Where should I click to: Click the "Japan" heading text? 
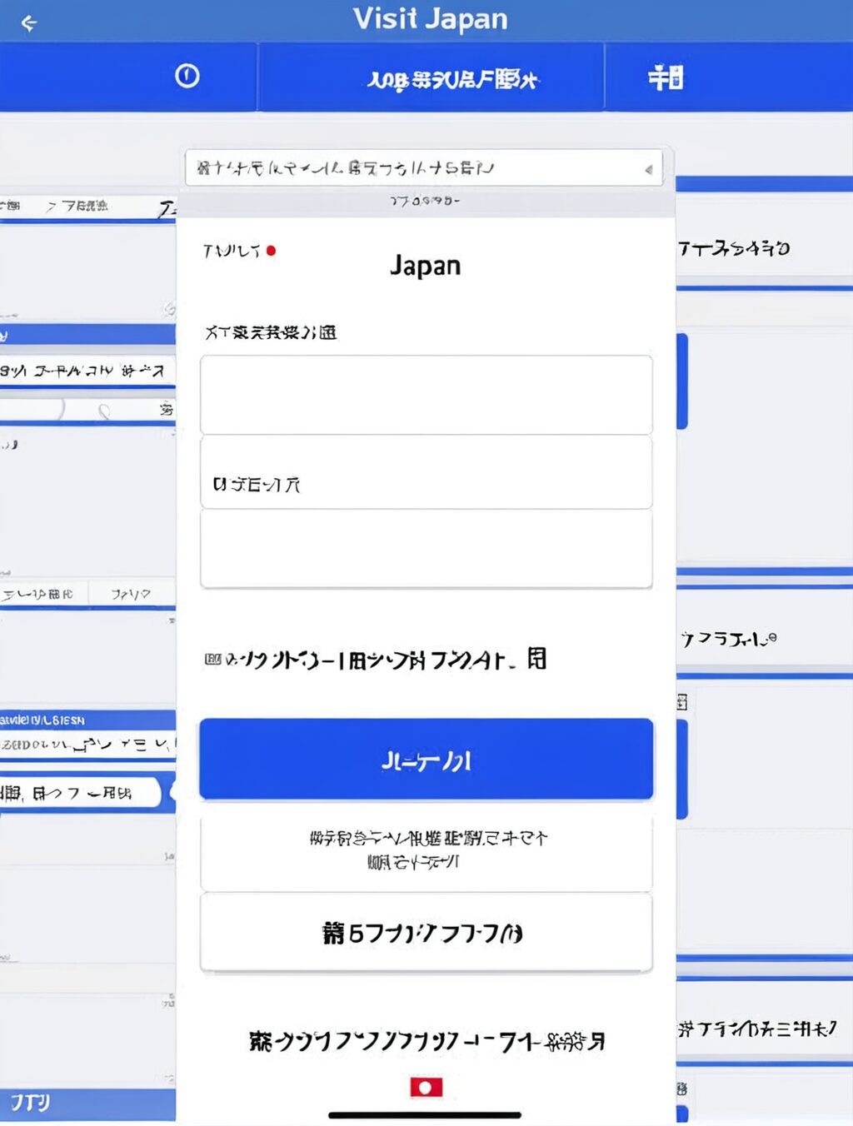point(426,266)
